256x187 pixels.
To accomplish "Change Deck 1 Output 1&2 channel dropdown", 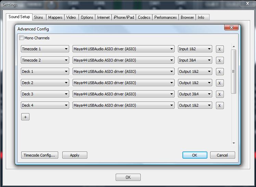I will click(195, 71).
